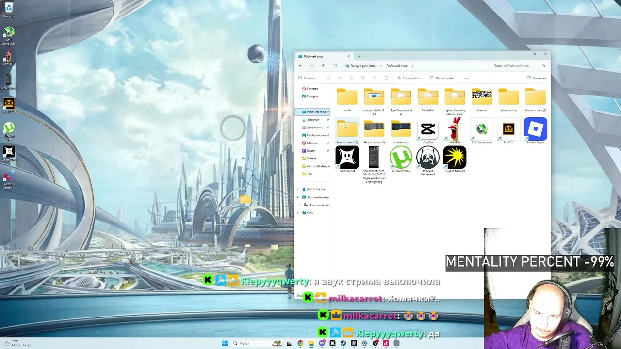Viewport: 621px width, 349px height.
Task: Select the TwitchBot folder
Action: point(428,100)
